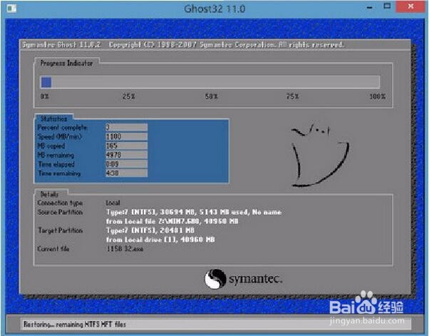Click the MB remaining value 4978
This screenshot has height=336, width=429.
[126, 155]
